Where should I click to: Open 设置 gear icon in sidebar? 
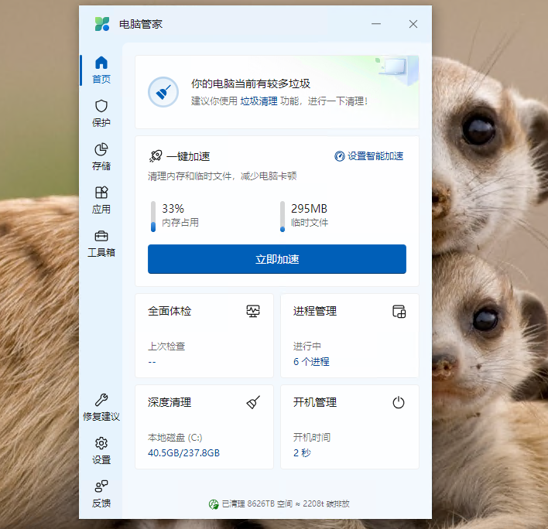pyautogui.click(x=101, y=450)
